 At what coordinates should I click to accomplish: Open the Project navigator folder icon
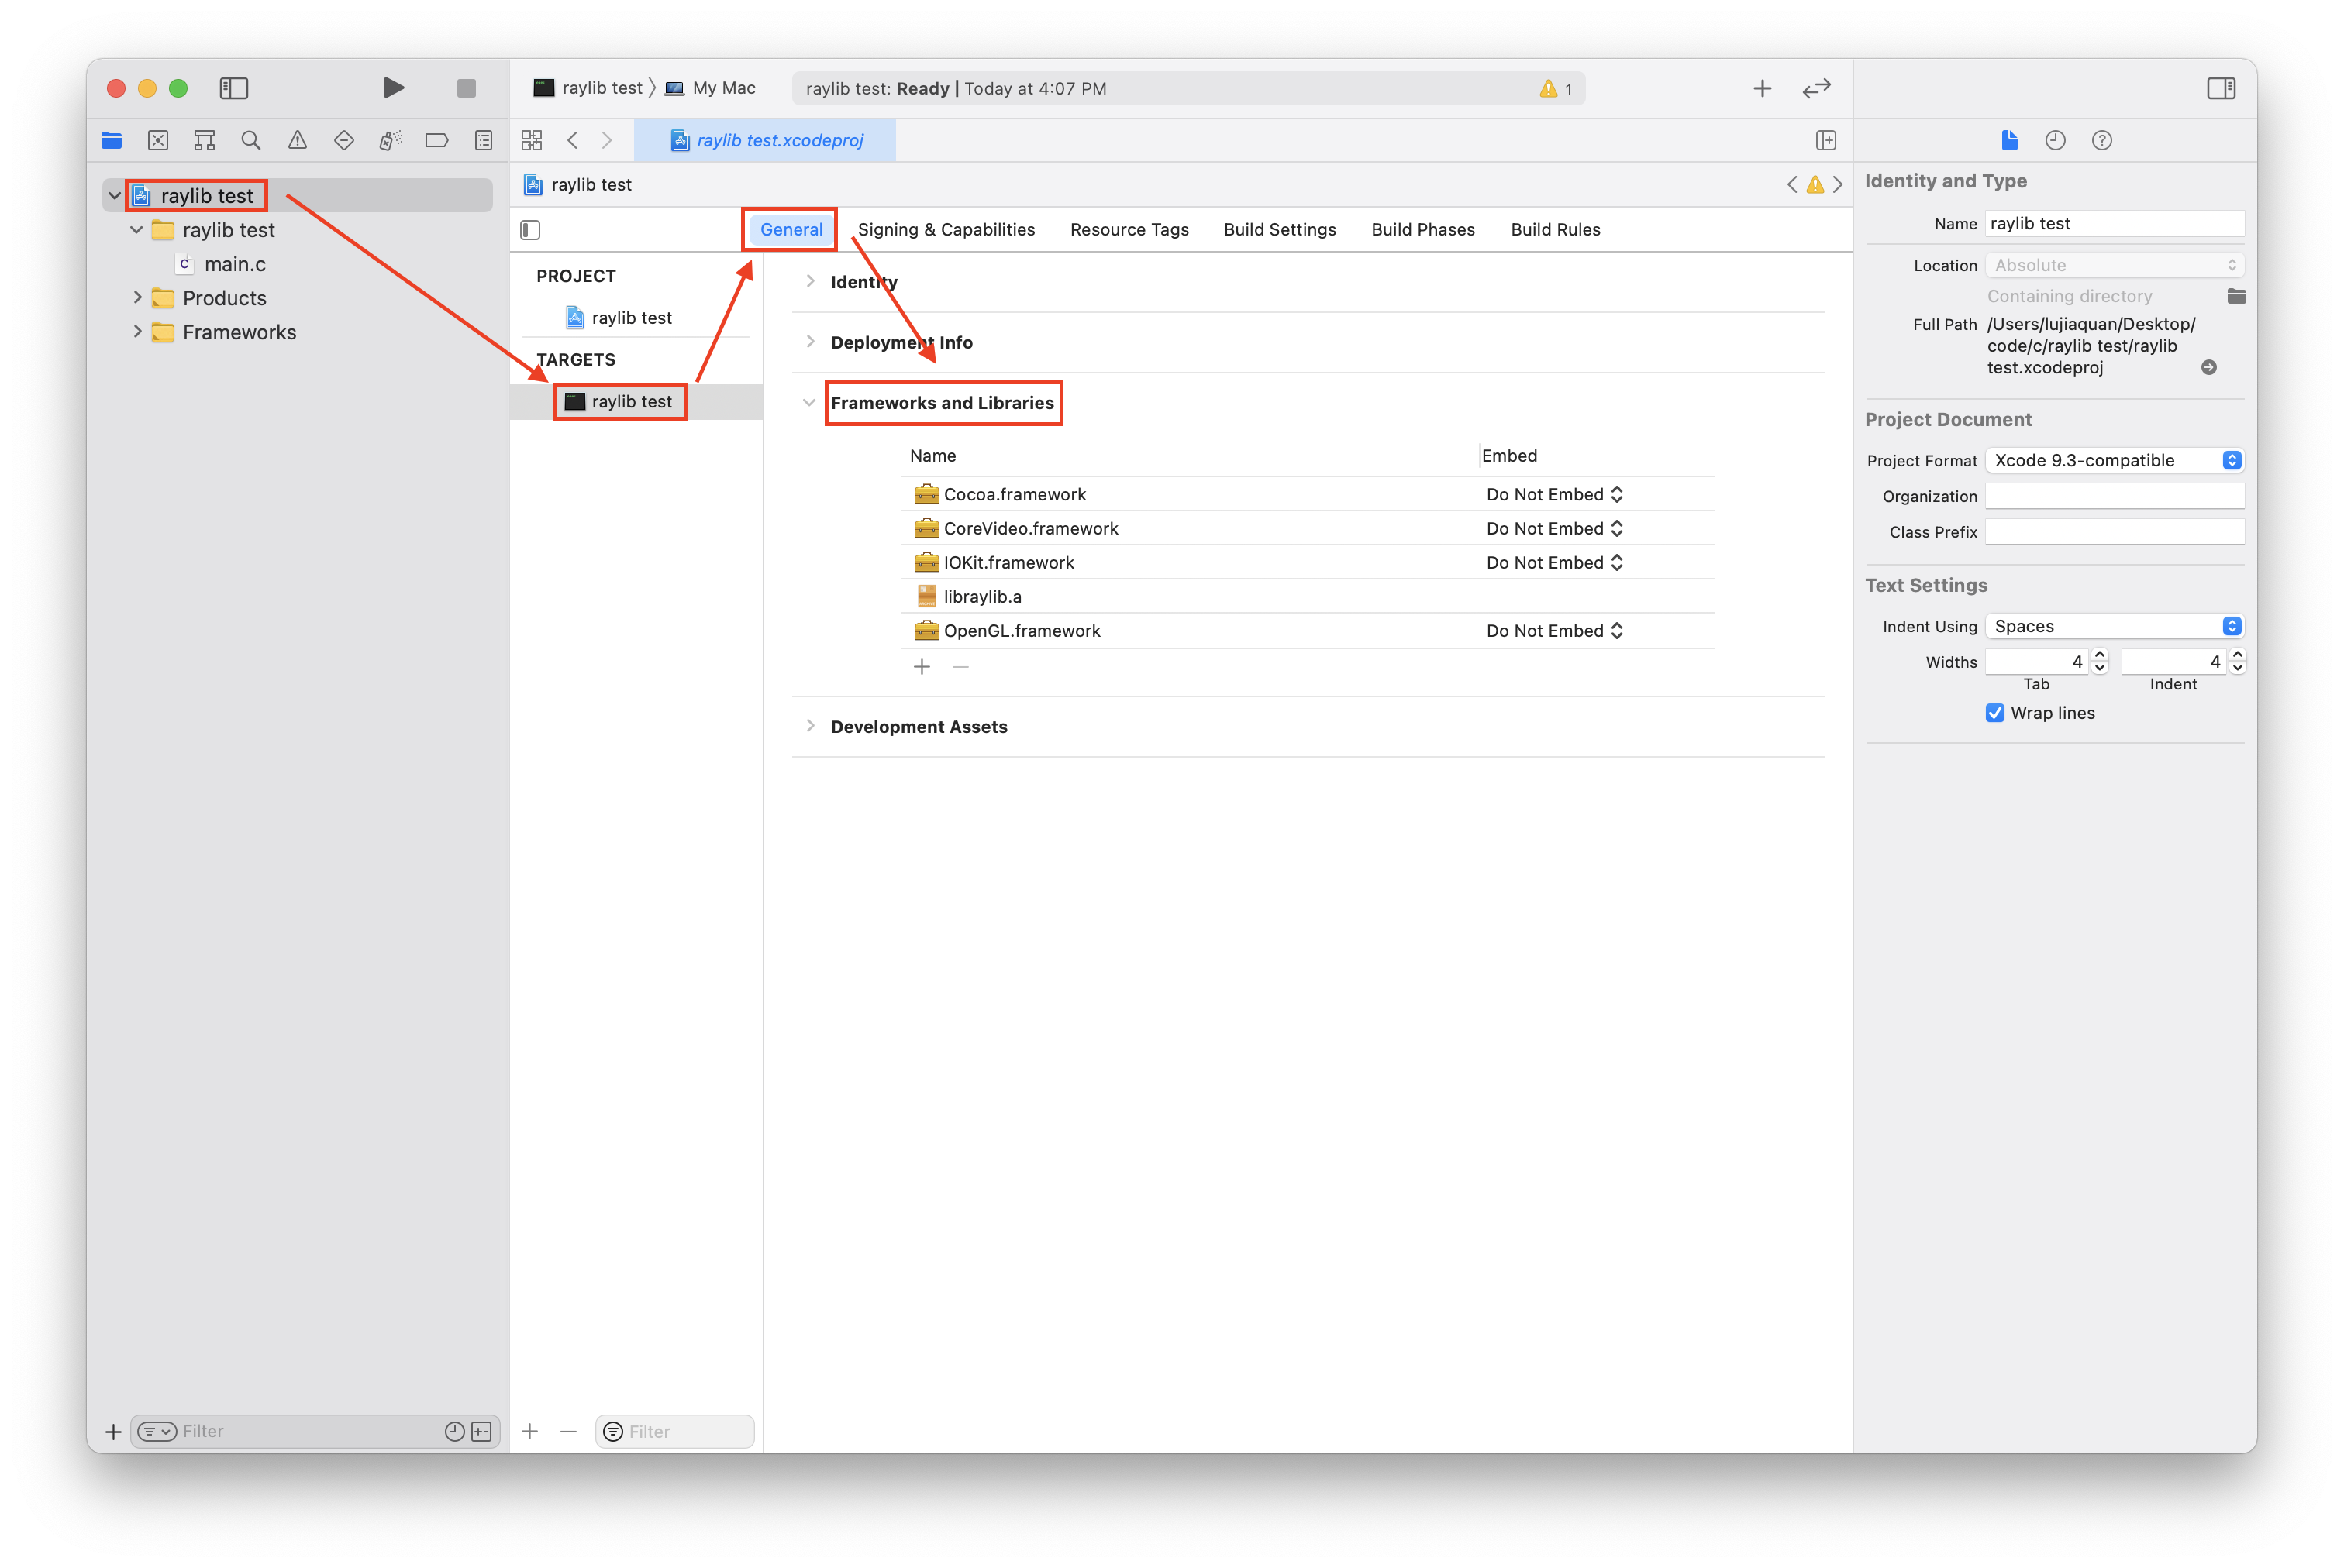[x=112, y=140]
